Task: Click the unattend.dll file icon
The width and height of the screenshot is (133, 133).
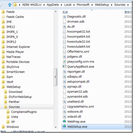Action: pyautogui.click(x=64, y=102)
